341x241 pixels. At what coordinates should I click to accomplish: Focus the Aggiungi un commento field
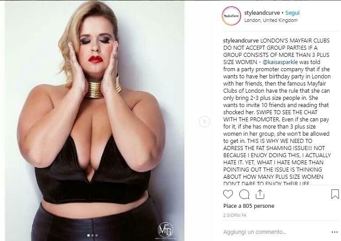274,232
